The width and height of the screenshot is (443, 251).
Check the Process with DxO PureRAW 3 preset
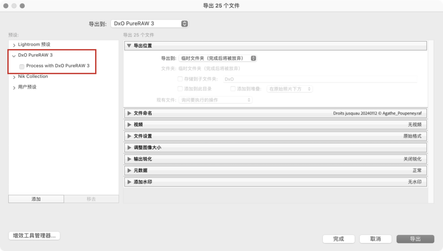click(x=22, y=67)
